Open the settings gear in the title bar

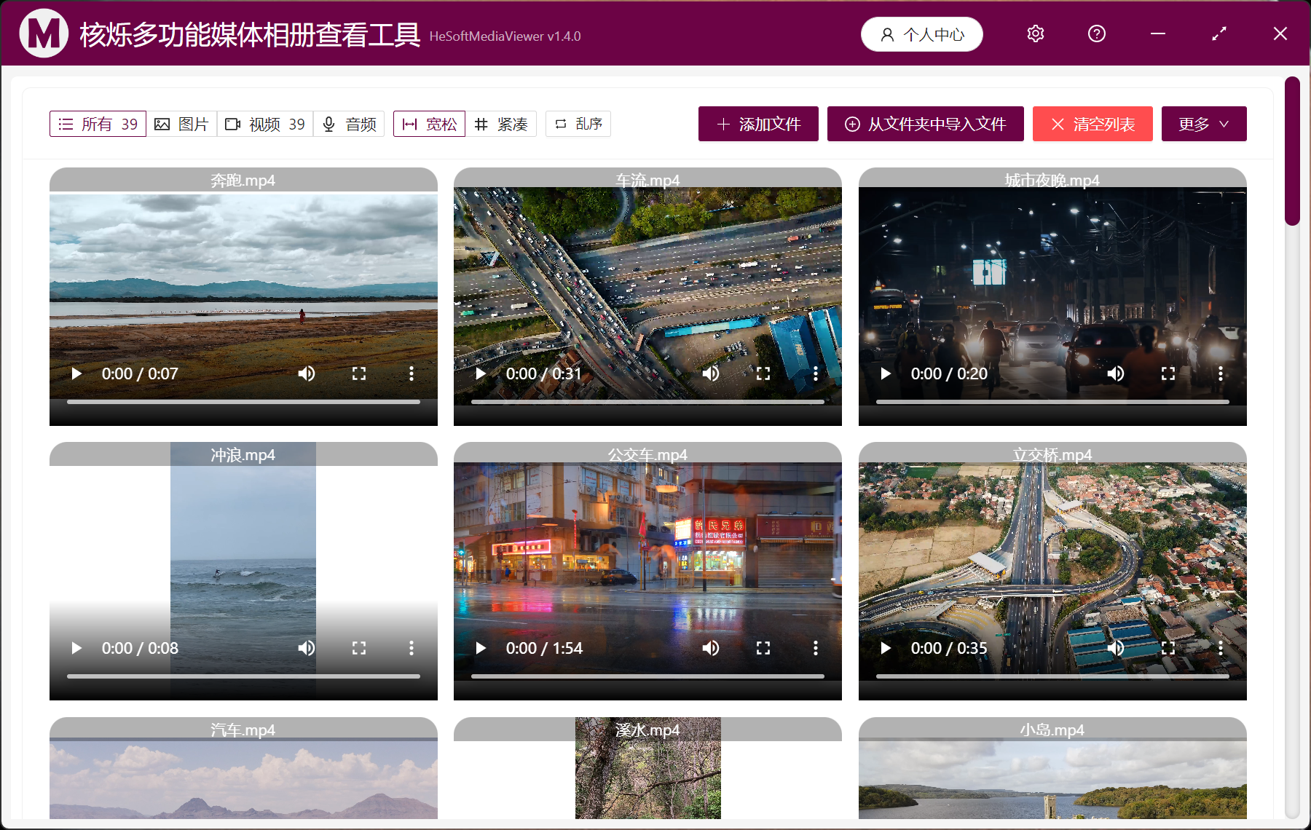point(1035,33)
